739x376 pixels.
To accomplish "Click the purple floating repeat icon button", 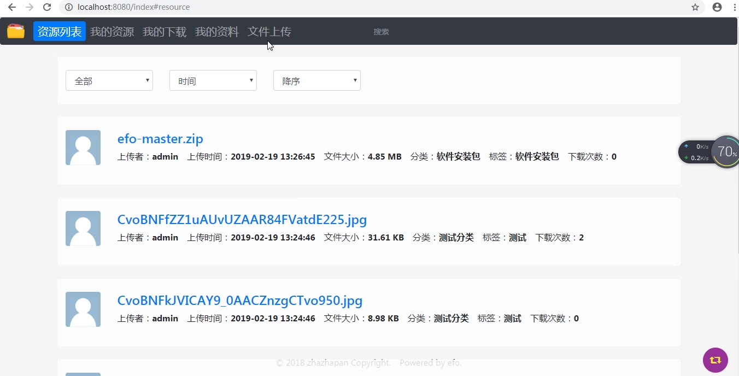I will pos(715,360).
